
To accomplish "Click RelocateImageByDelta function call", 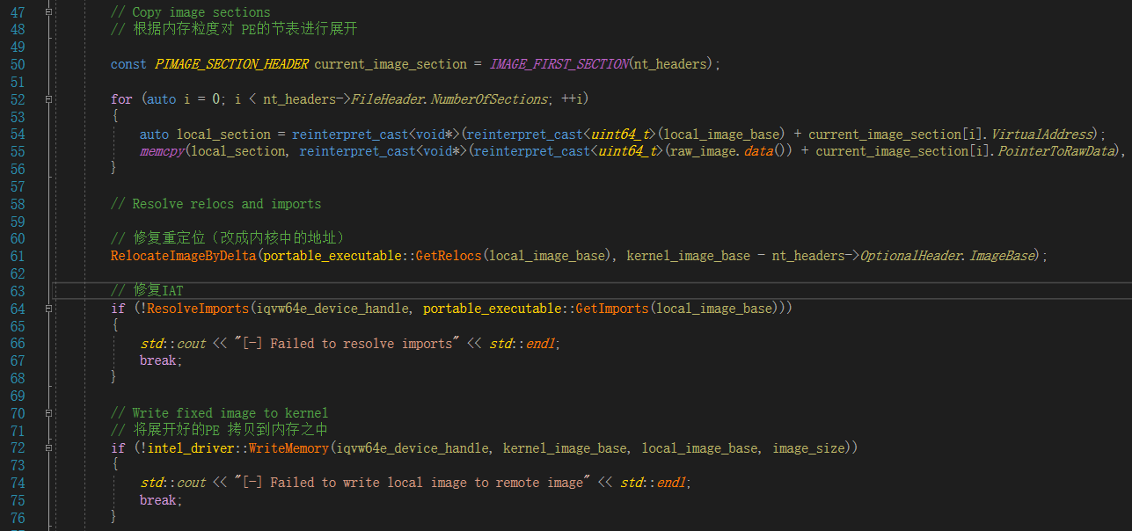I will 184,256.
